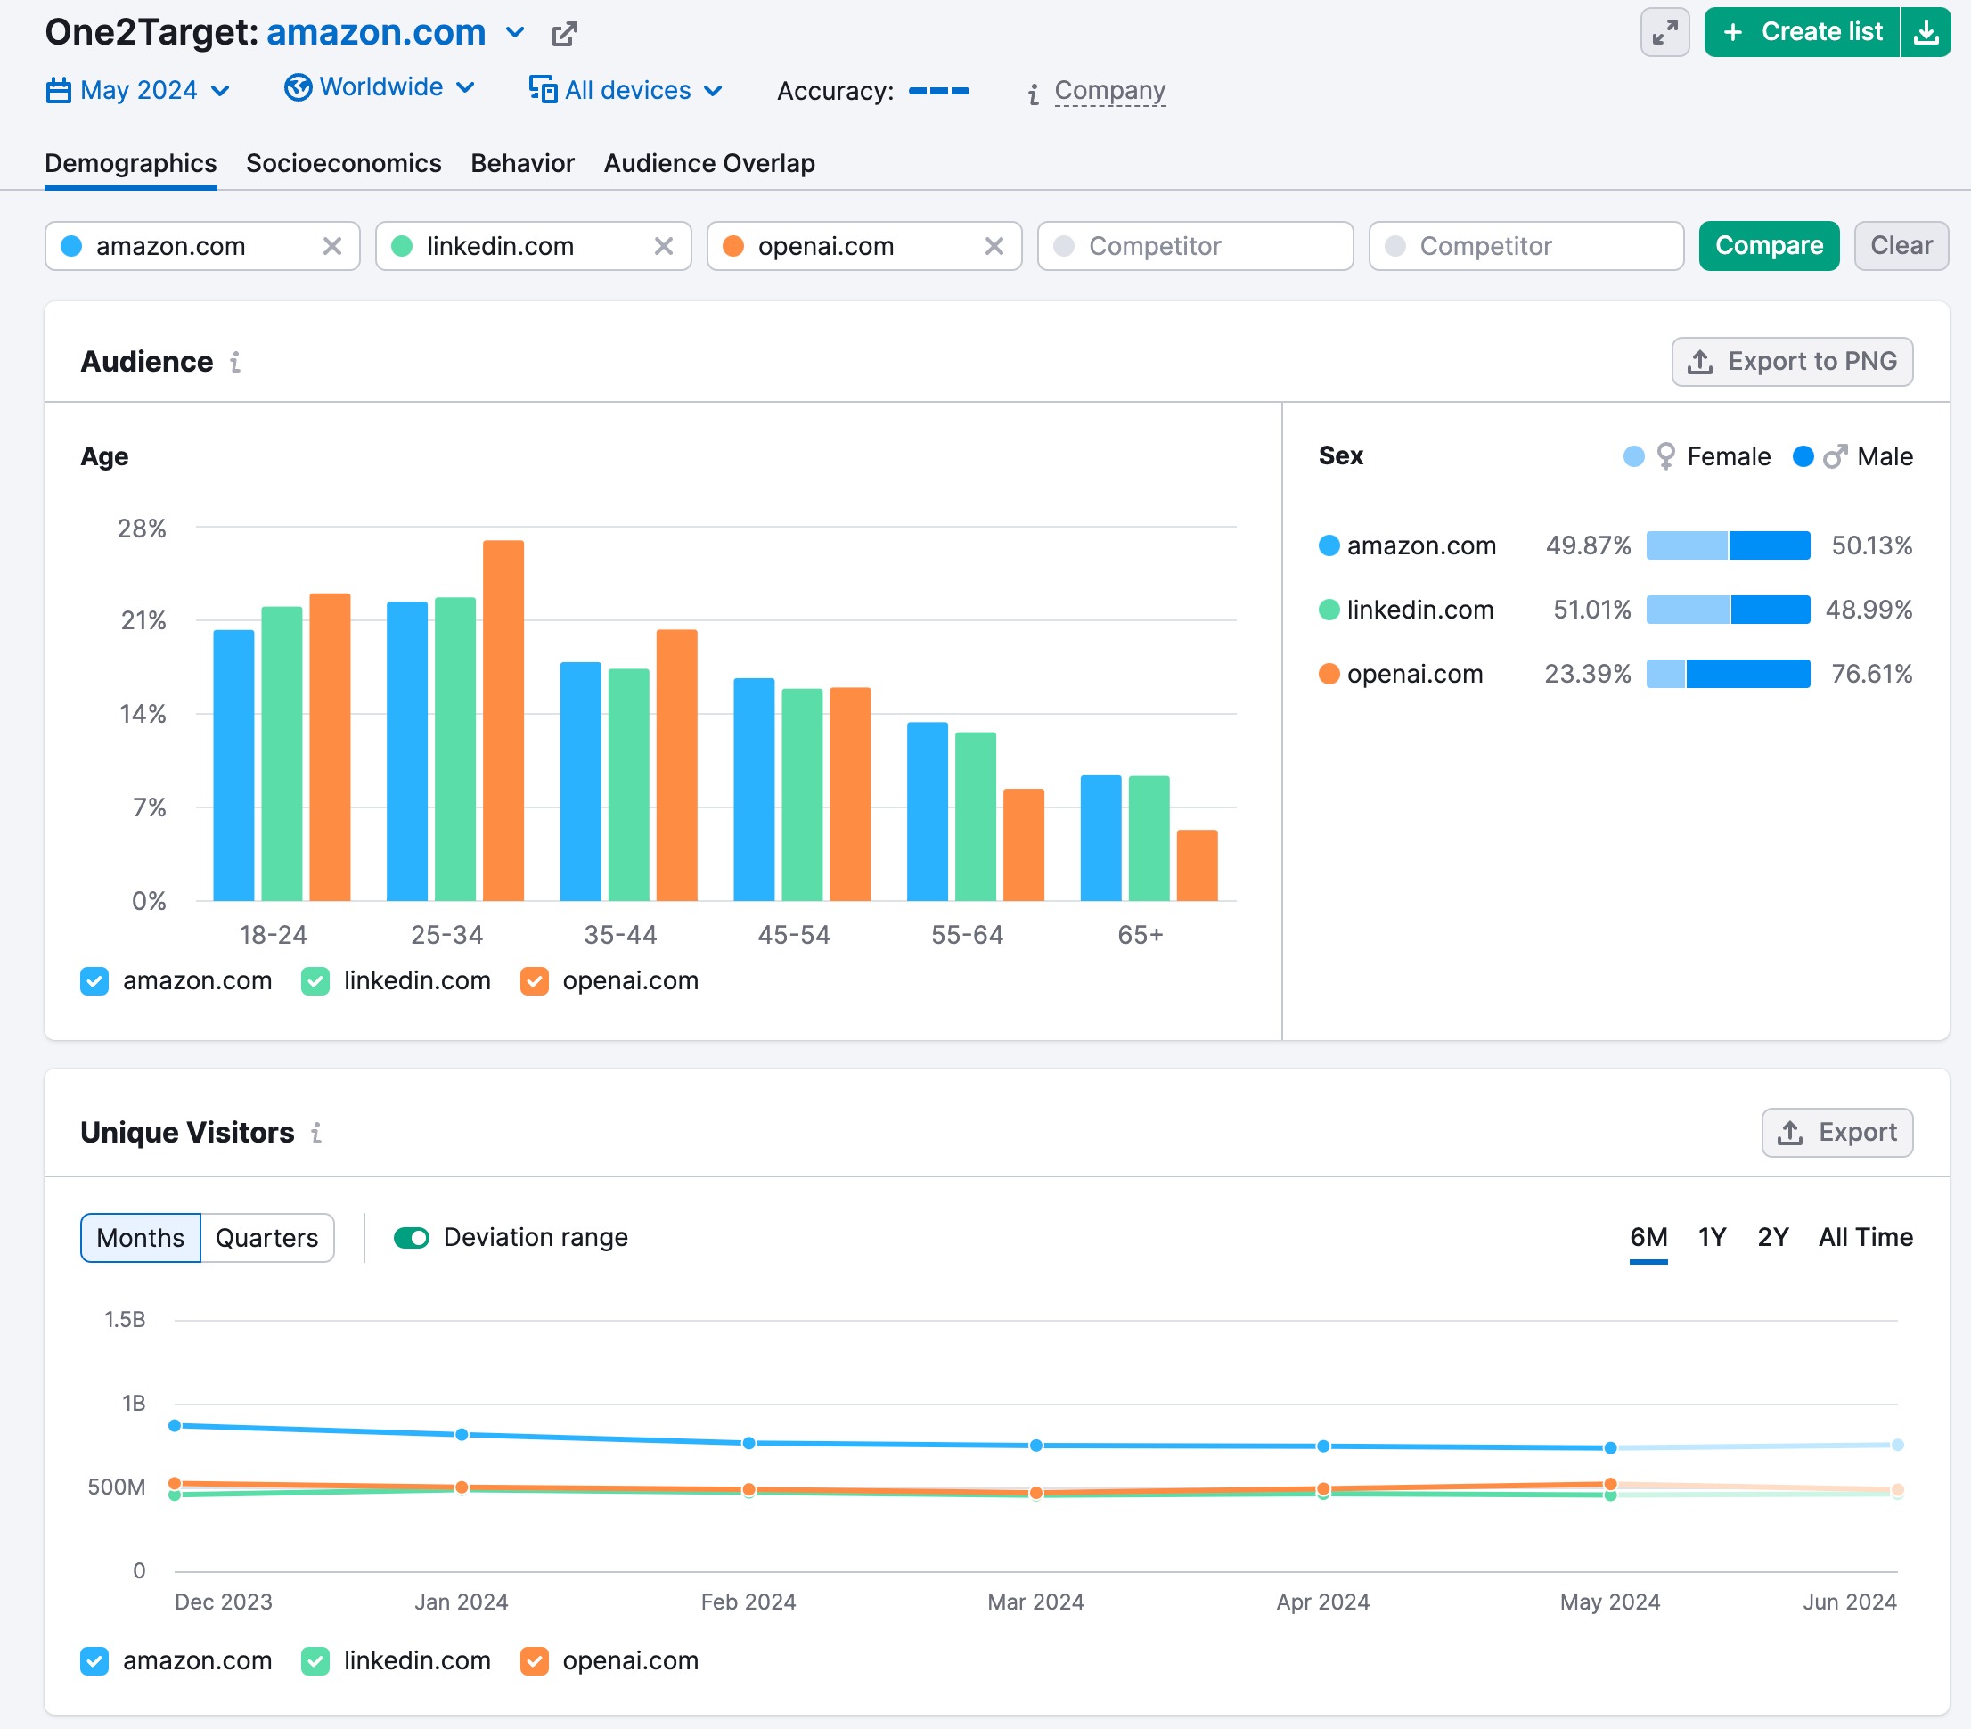Image resolution: width=1971 pixels, height=1729 pixels.
Task: Click amazon.com May 2024 data point
Action: pyautogui.click(x=1609, y=1448)
